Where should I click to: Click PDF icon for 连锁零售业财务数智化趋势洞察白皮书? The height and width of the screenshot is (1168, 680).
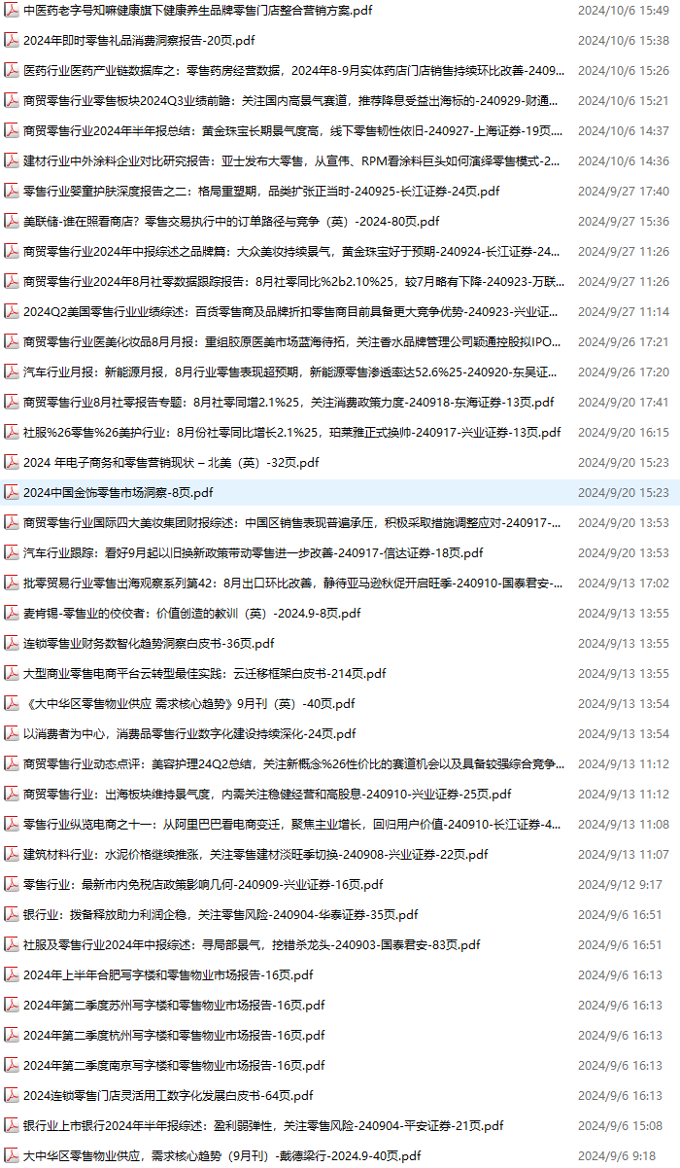click(12, 644)
